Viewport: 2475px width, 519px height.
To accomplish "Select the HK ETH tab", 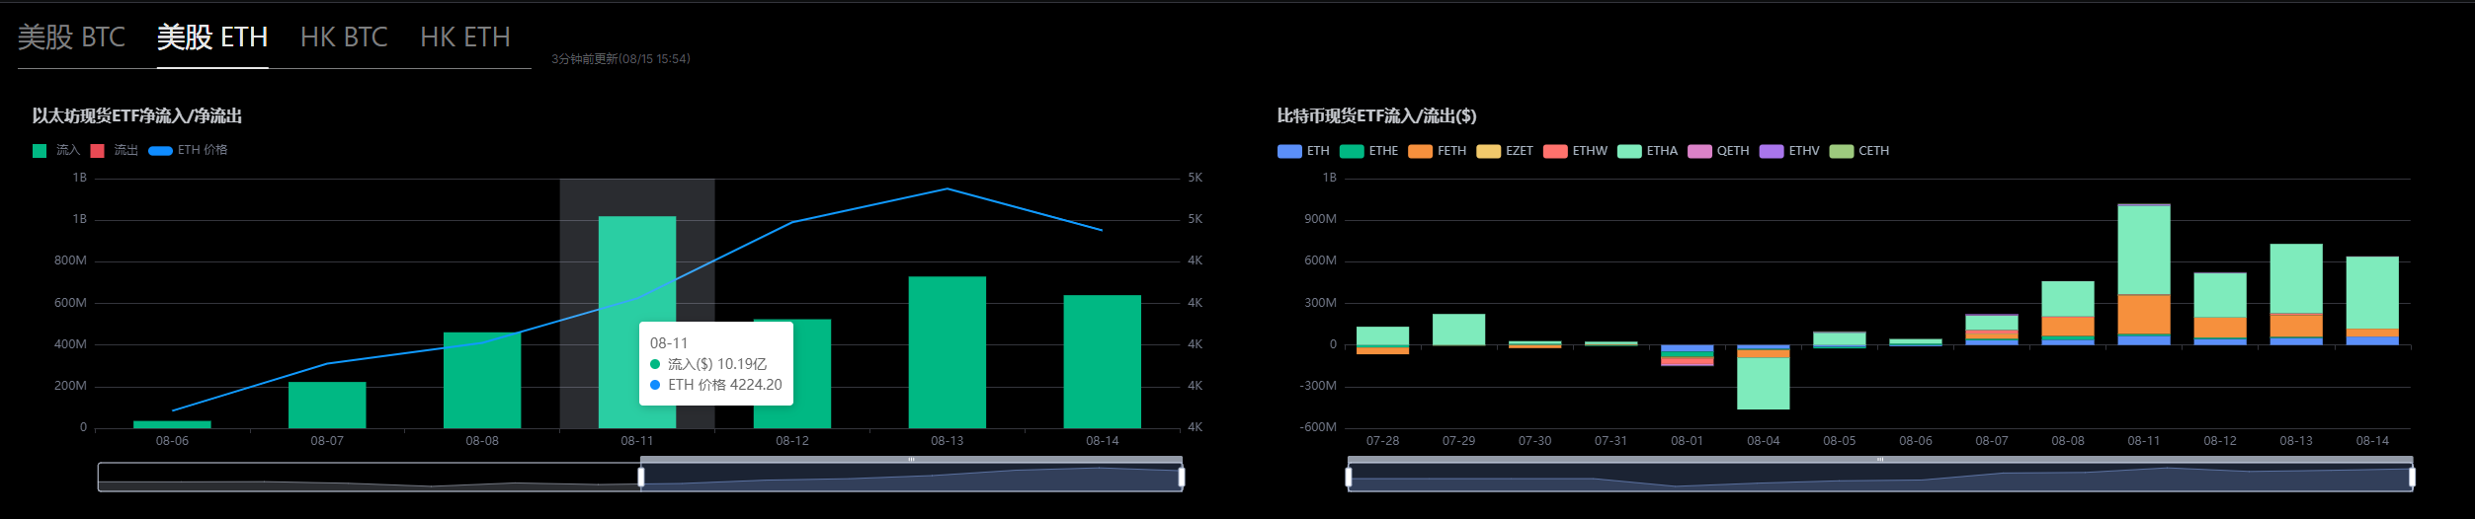I will pyautogui.click(x=465, y=37).
